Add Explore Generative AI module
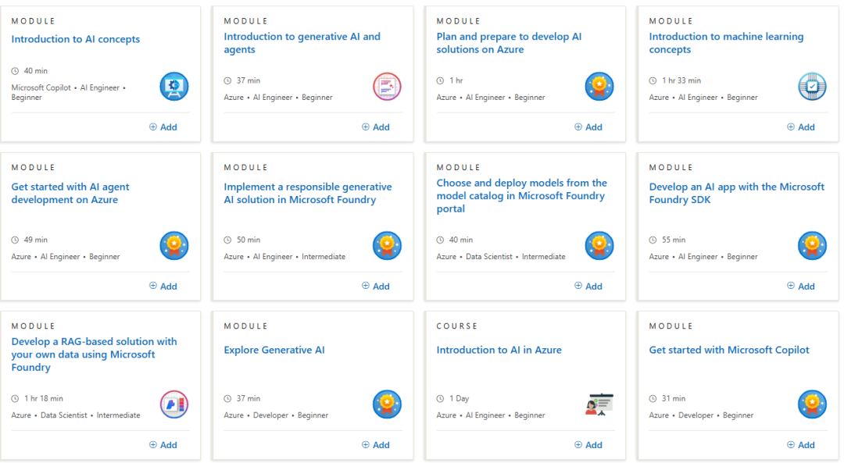Screen dimensions: 844x463 (376, 445)
